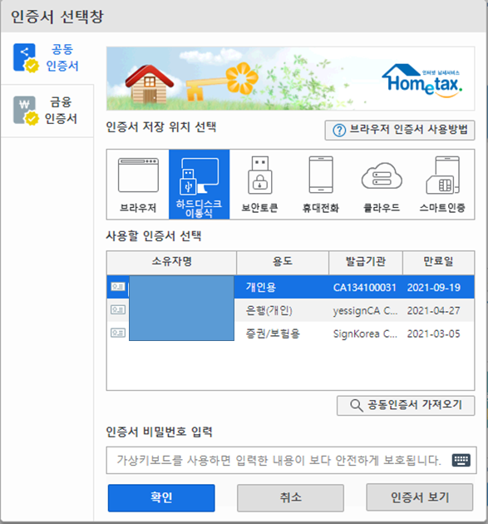Viewport: 488px width, 524px height.
Task: Click issuer CA134100031 cell
Action: 364,288
